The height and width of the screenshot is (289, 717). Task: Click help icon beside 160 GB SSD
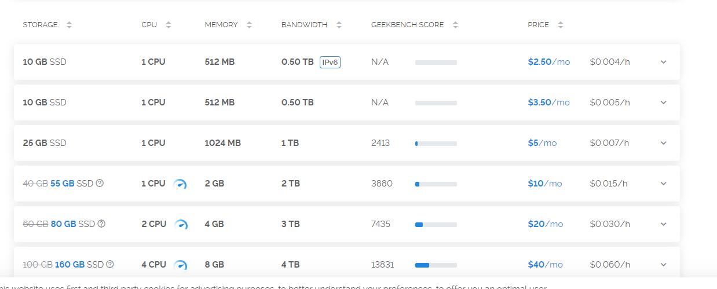point(110,264)
